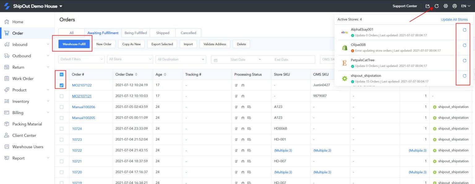Open the All Store dropdown

130,59
